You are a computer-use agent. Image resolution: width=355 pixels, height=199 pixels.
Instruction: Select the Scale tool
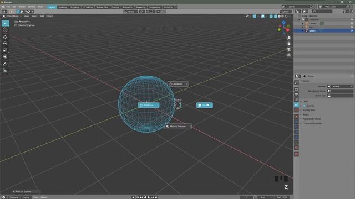point(5,50)
